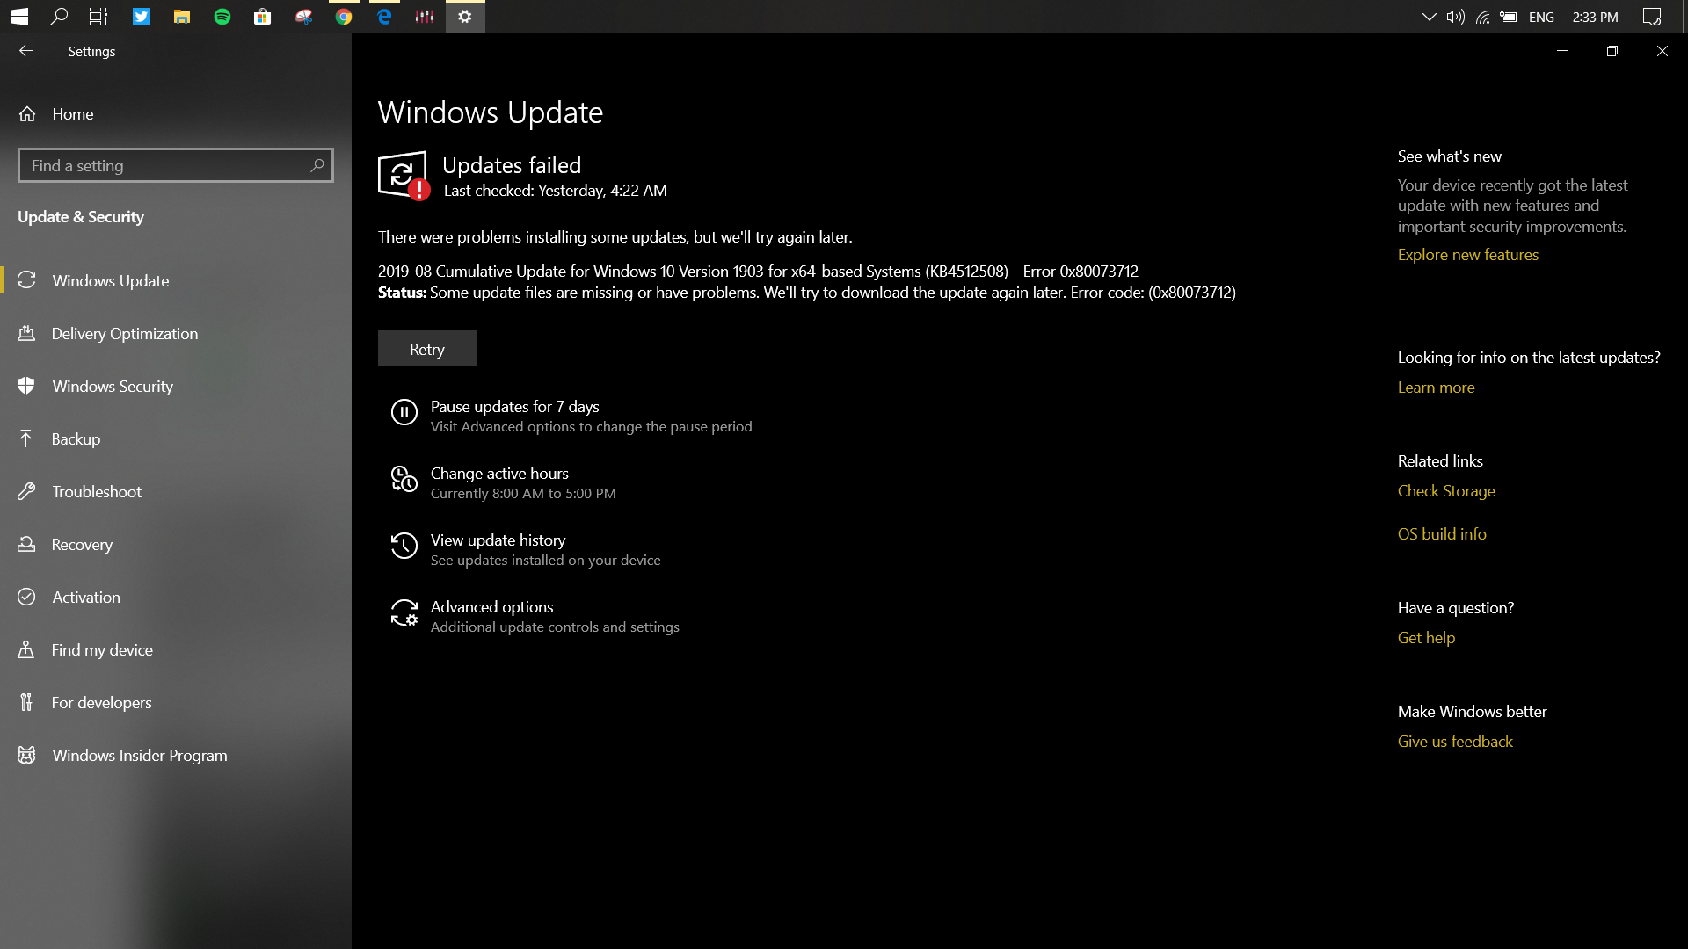Open Windows Security settings
1688x949 pixels.
click(113, 386)
